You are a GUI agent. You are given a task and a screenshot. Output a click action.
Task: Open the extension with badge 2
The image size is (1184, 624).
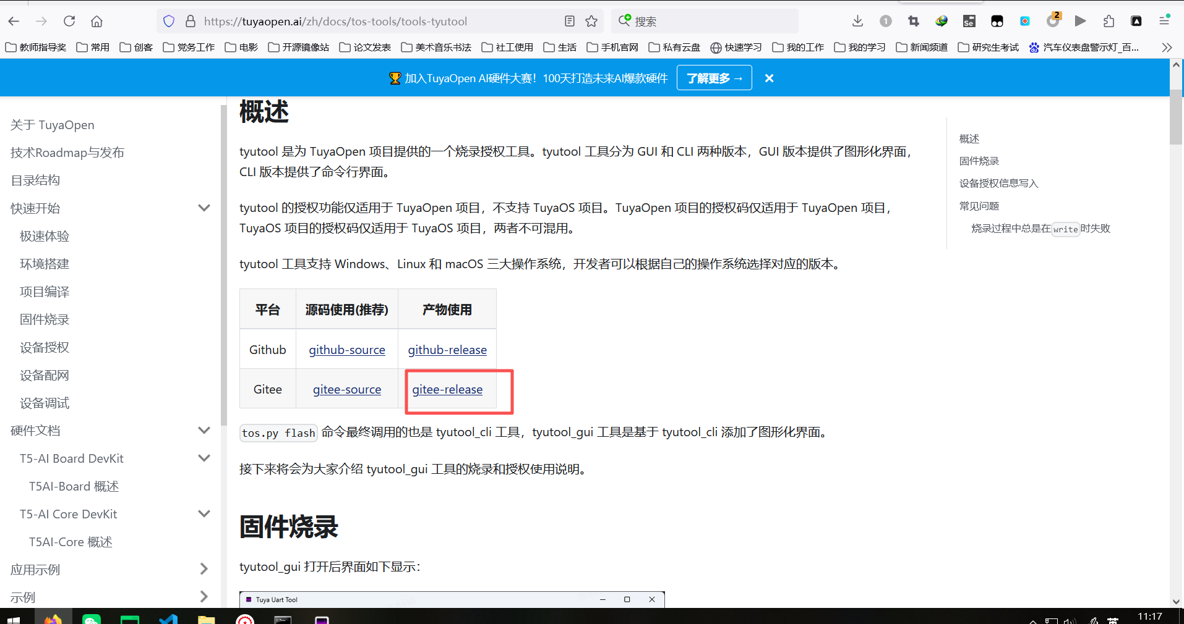click(1053, 20)
